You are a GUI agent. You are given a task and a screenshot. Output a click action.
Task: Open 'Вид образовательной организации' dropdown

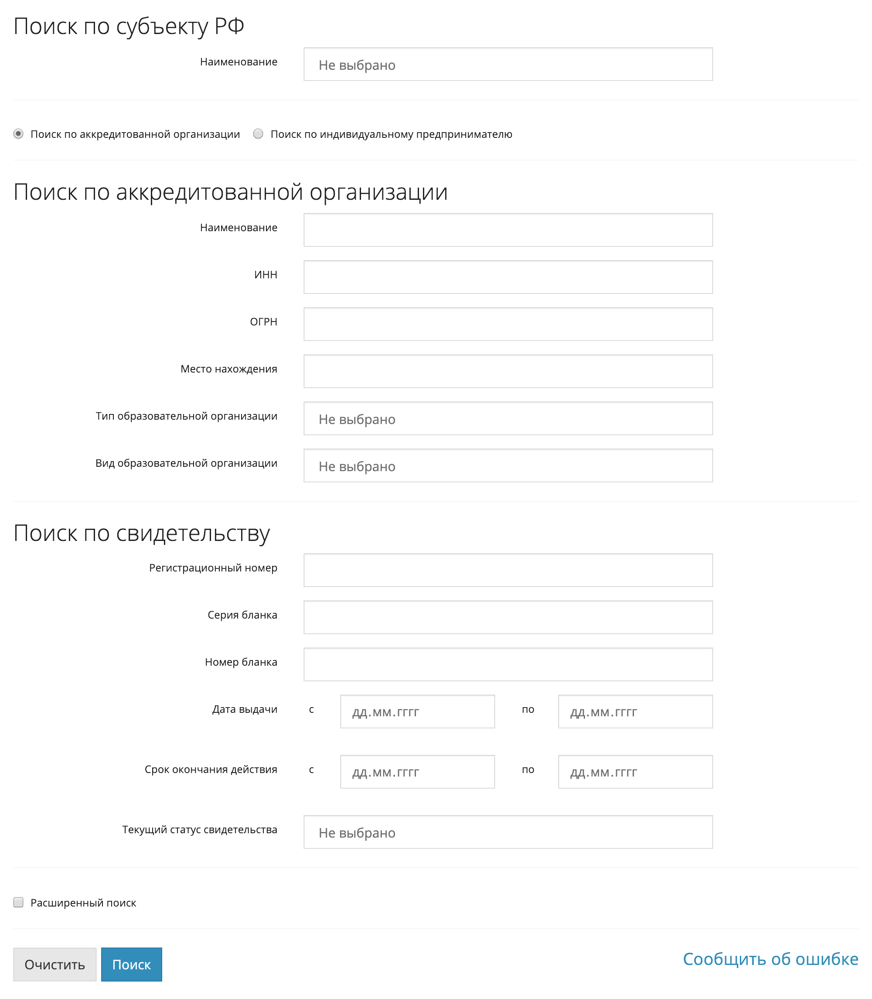coord(509,465)
